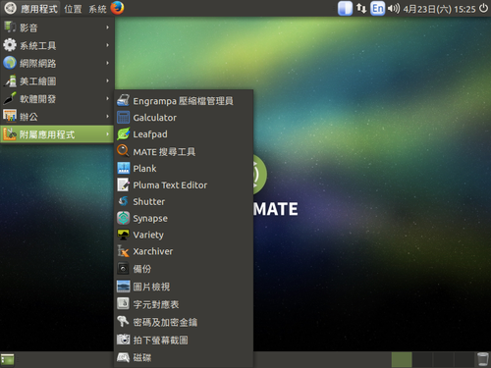Open the 系統 menu
The width and height of the screenshot is (491, 368).
pyautogui.click(x=97, y=9)
